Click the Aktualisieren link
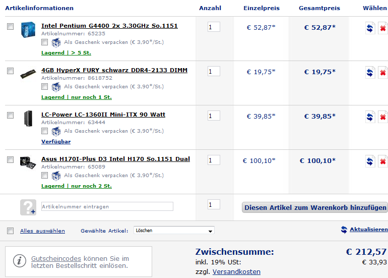This screenshot has width=388, height=278. point(369,230)
